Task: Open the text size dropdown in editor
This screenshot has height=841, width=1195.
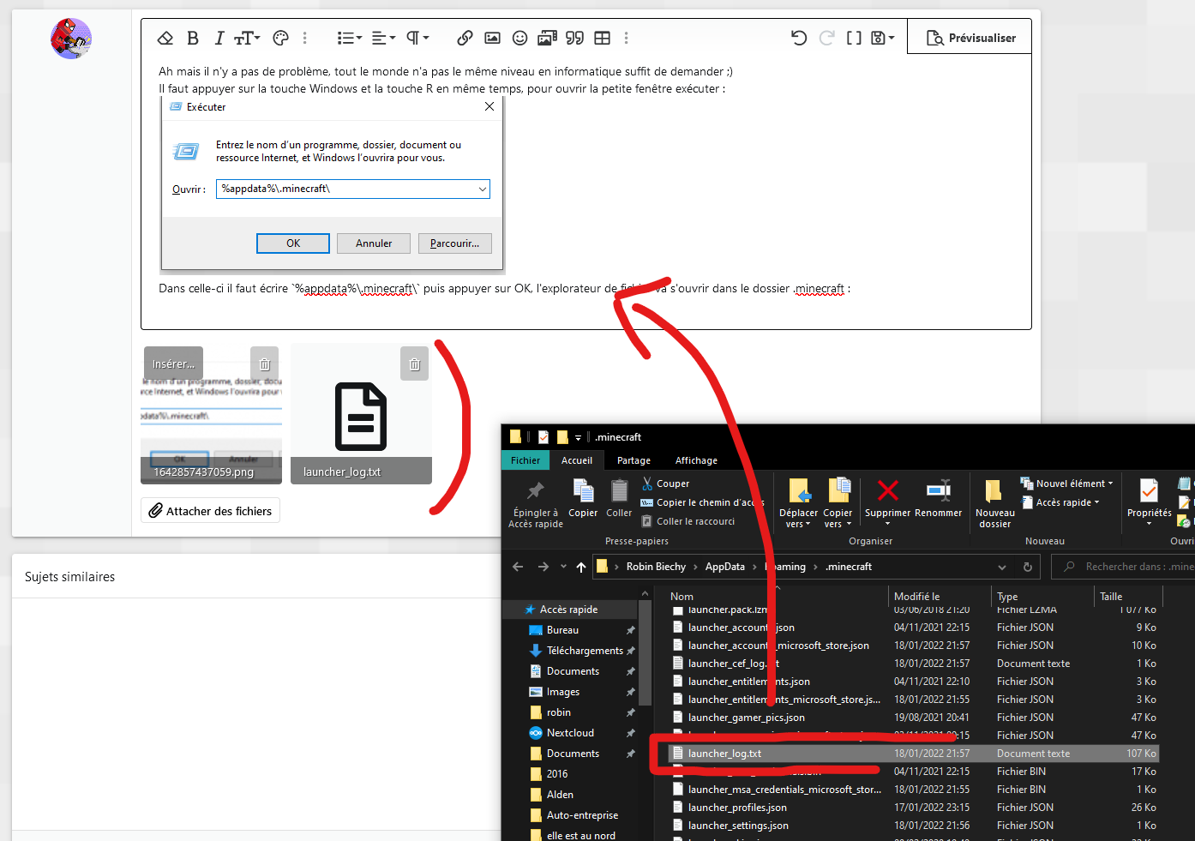Action: point(247,38)
